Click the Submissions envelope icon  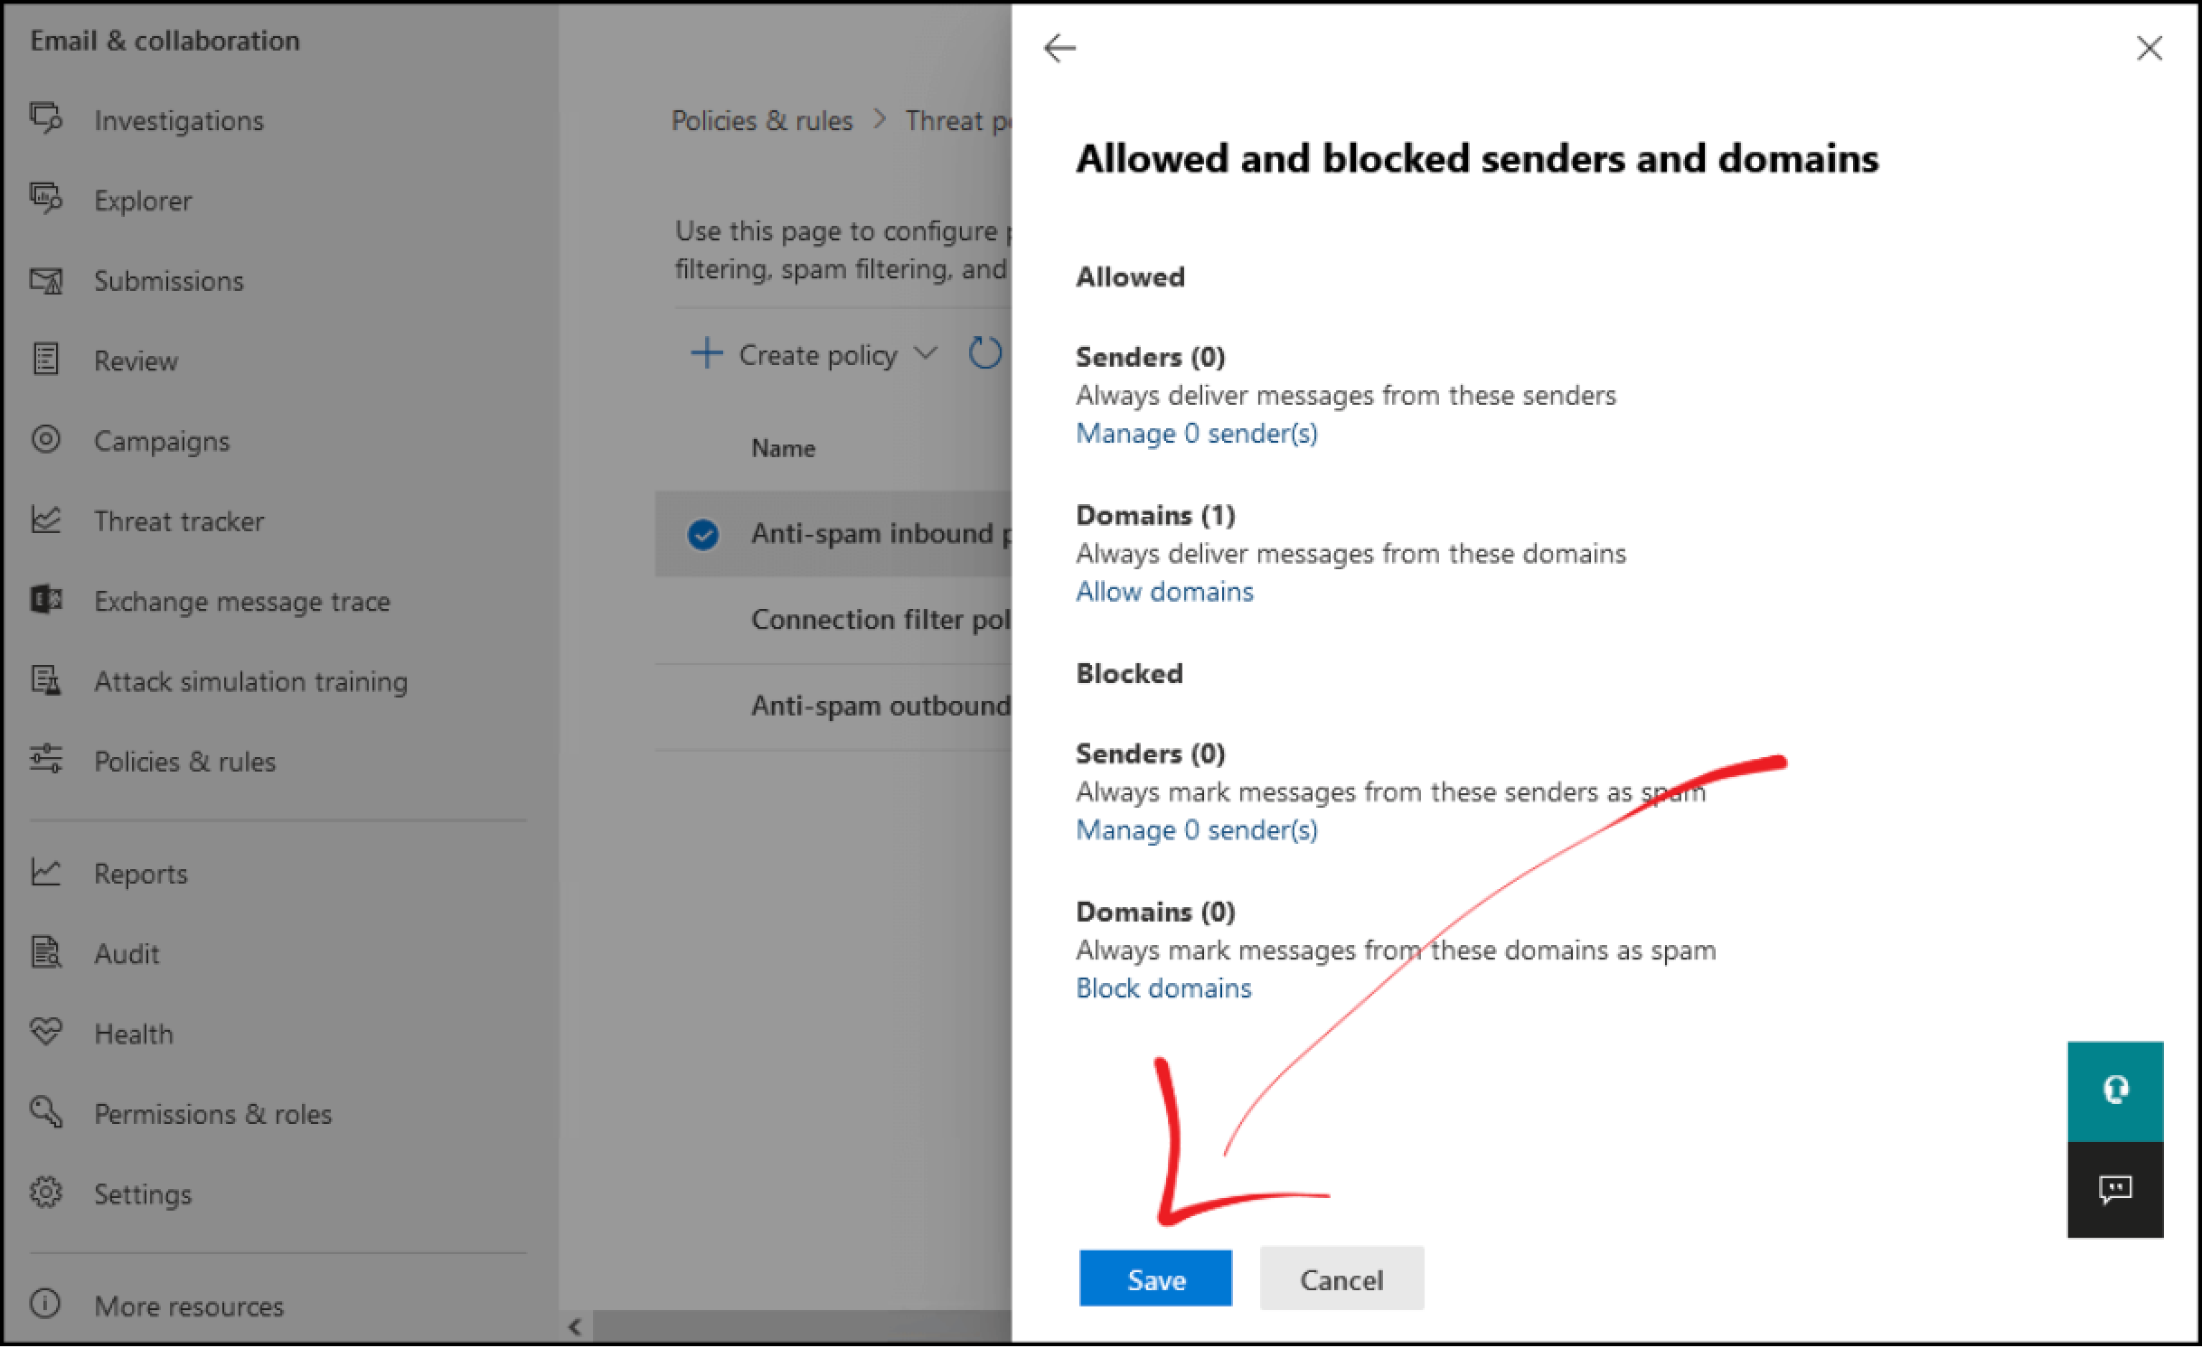click(x=46, y=280)
